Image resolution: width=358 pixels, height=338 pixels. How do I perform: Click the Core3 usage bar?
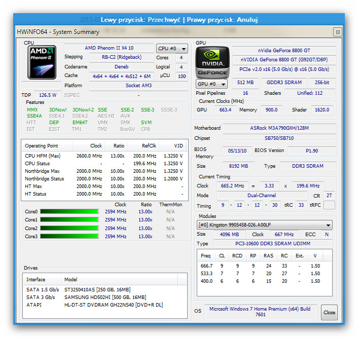69,236
